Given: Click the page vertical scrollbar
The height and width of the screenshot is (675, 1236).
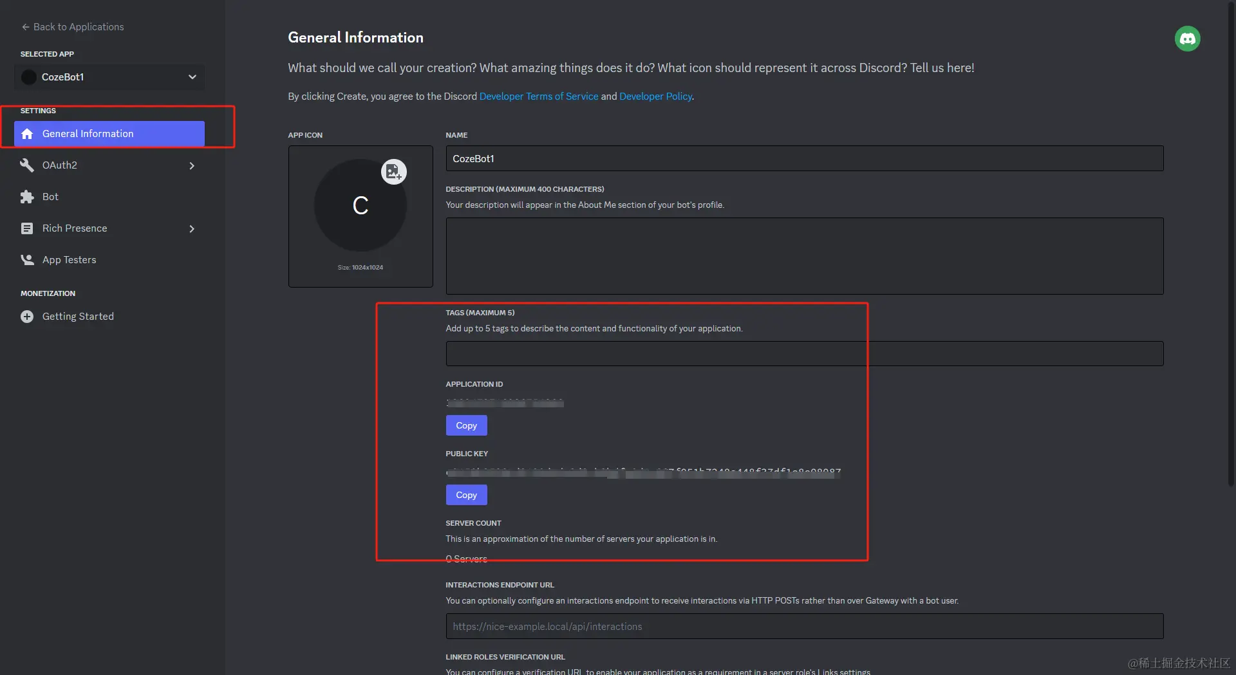Looking at the screenshot, I should click(1231, 245).
